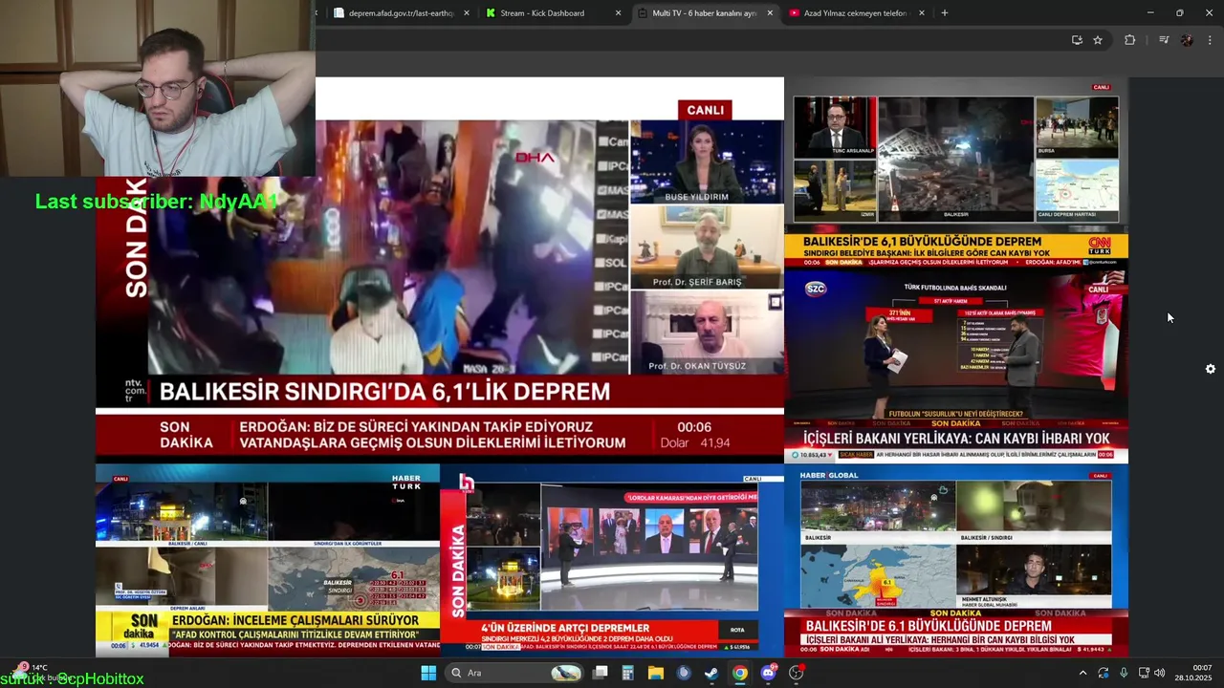
Task: Close the deprem.afad.gov.tr tab
Action: [467, 13]
